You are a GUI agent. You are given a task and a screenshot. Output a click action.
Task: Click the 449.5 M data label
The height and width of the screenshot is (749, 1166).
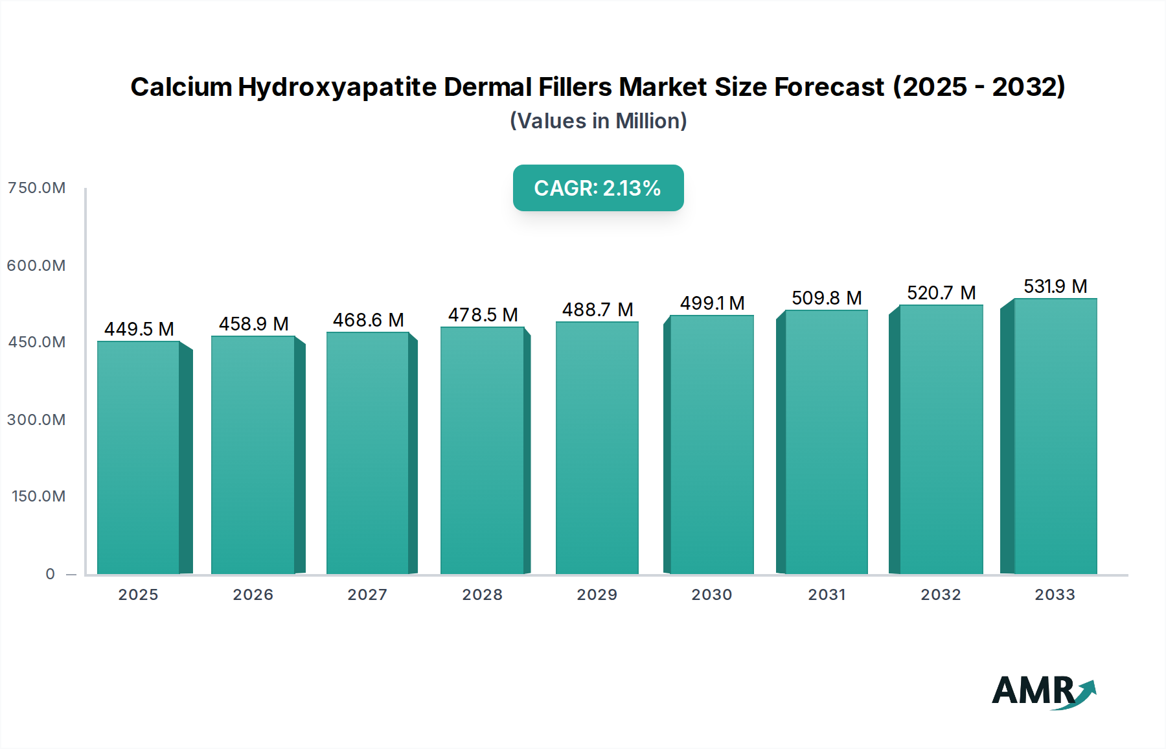(140, 328)
